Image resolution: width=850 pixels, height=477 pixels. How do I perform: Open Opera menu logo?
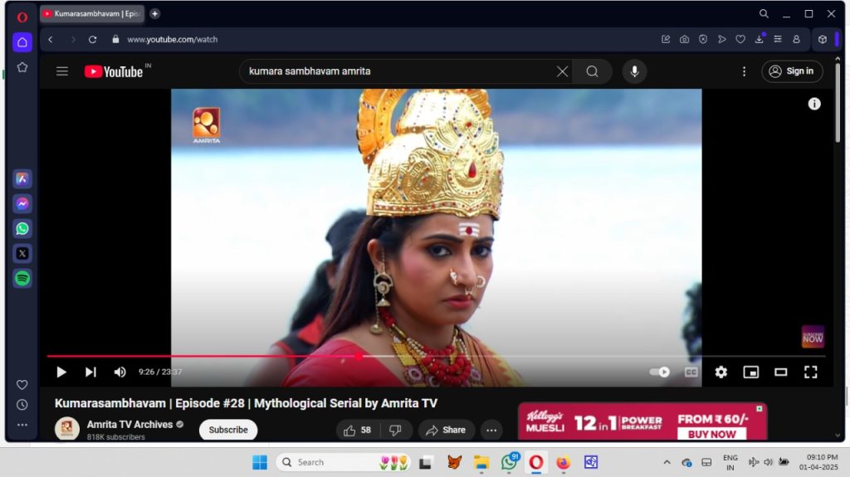pyautogui.click(x=22, y=17)
